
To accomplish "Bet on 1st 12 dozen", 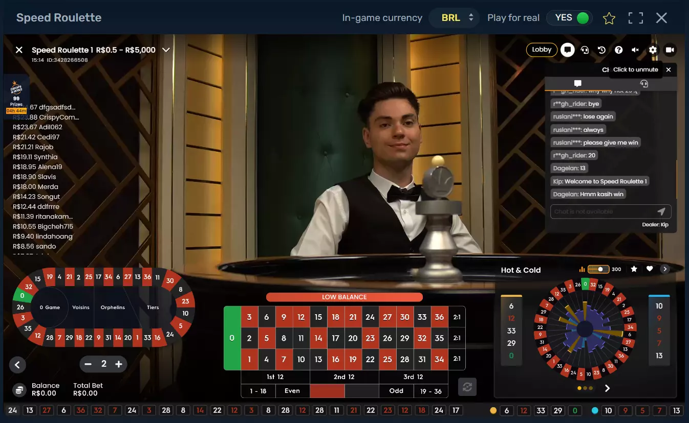I will (275, 377).
